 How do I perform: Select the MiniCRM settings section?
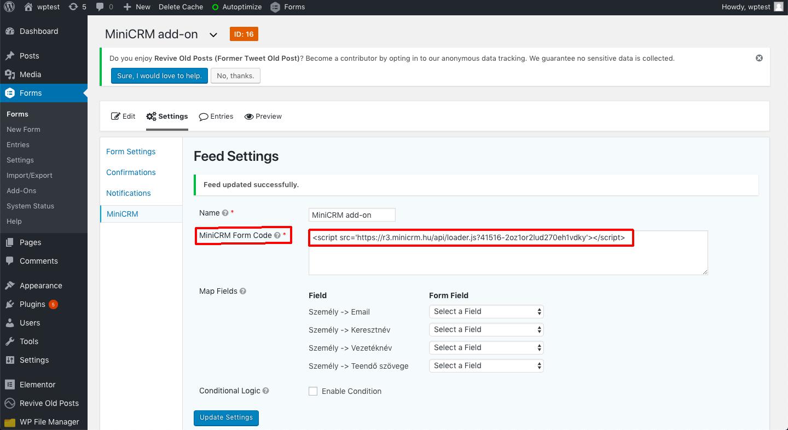coord(123,214)
